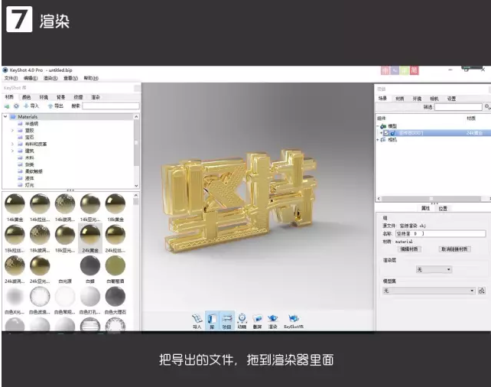The image size is (491, 387).
Task: Switch to the 设置 settings tab in project panel
Action: 451,99
